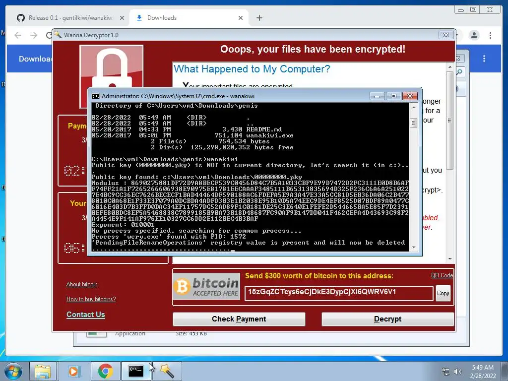Viewport: 508px width, 381px height.
Task: Switch to Command Prompt taskbar icon
Action: (x=136, y=371)
